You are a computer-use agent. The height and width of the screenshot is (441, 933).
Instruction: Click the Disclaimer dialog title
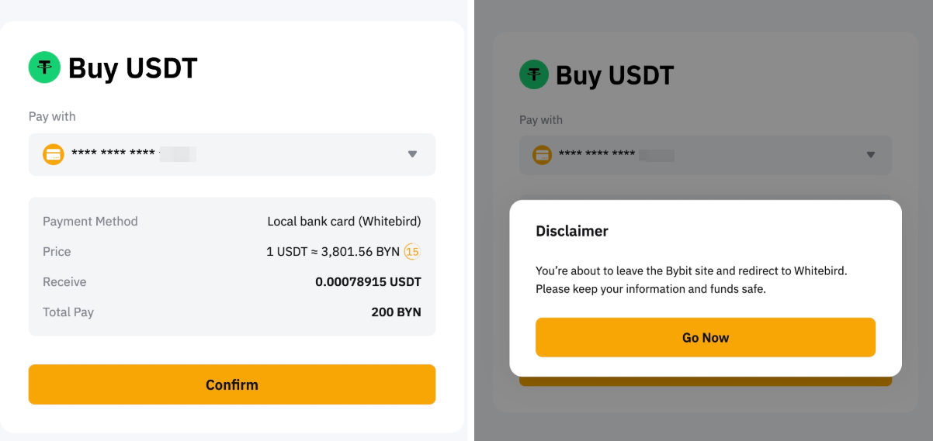pos(572,231)
